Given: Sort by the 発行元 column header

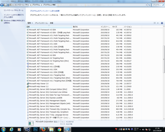Looking at the screenshot, I should point(86,27).
